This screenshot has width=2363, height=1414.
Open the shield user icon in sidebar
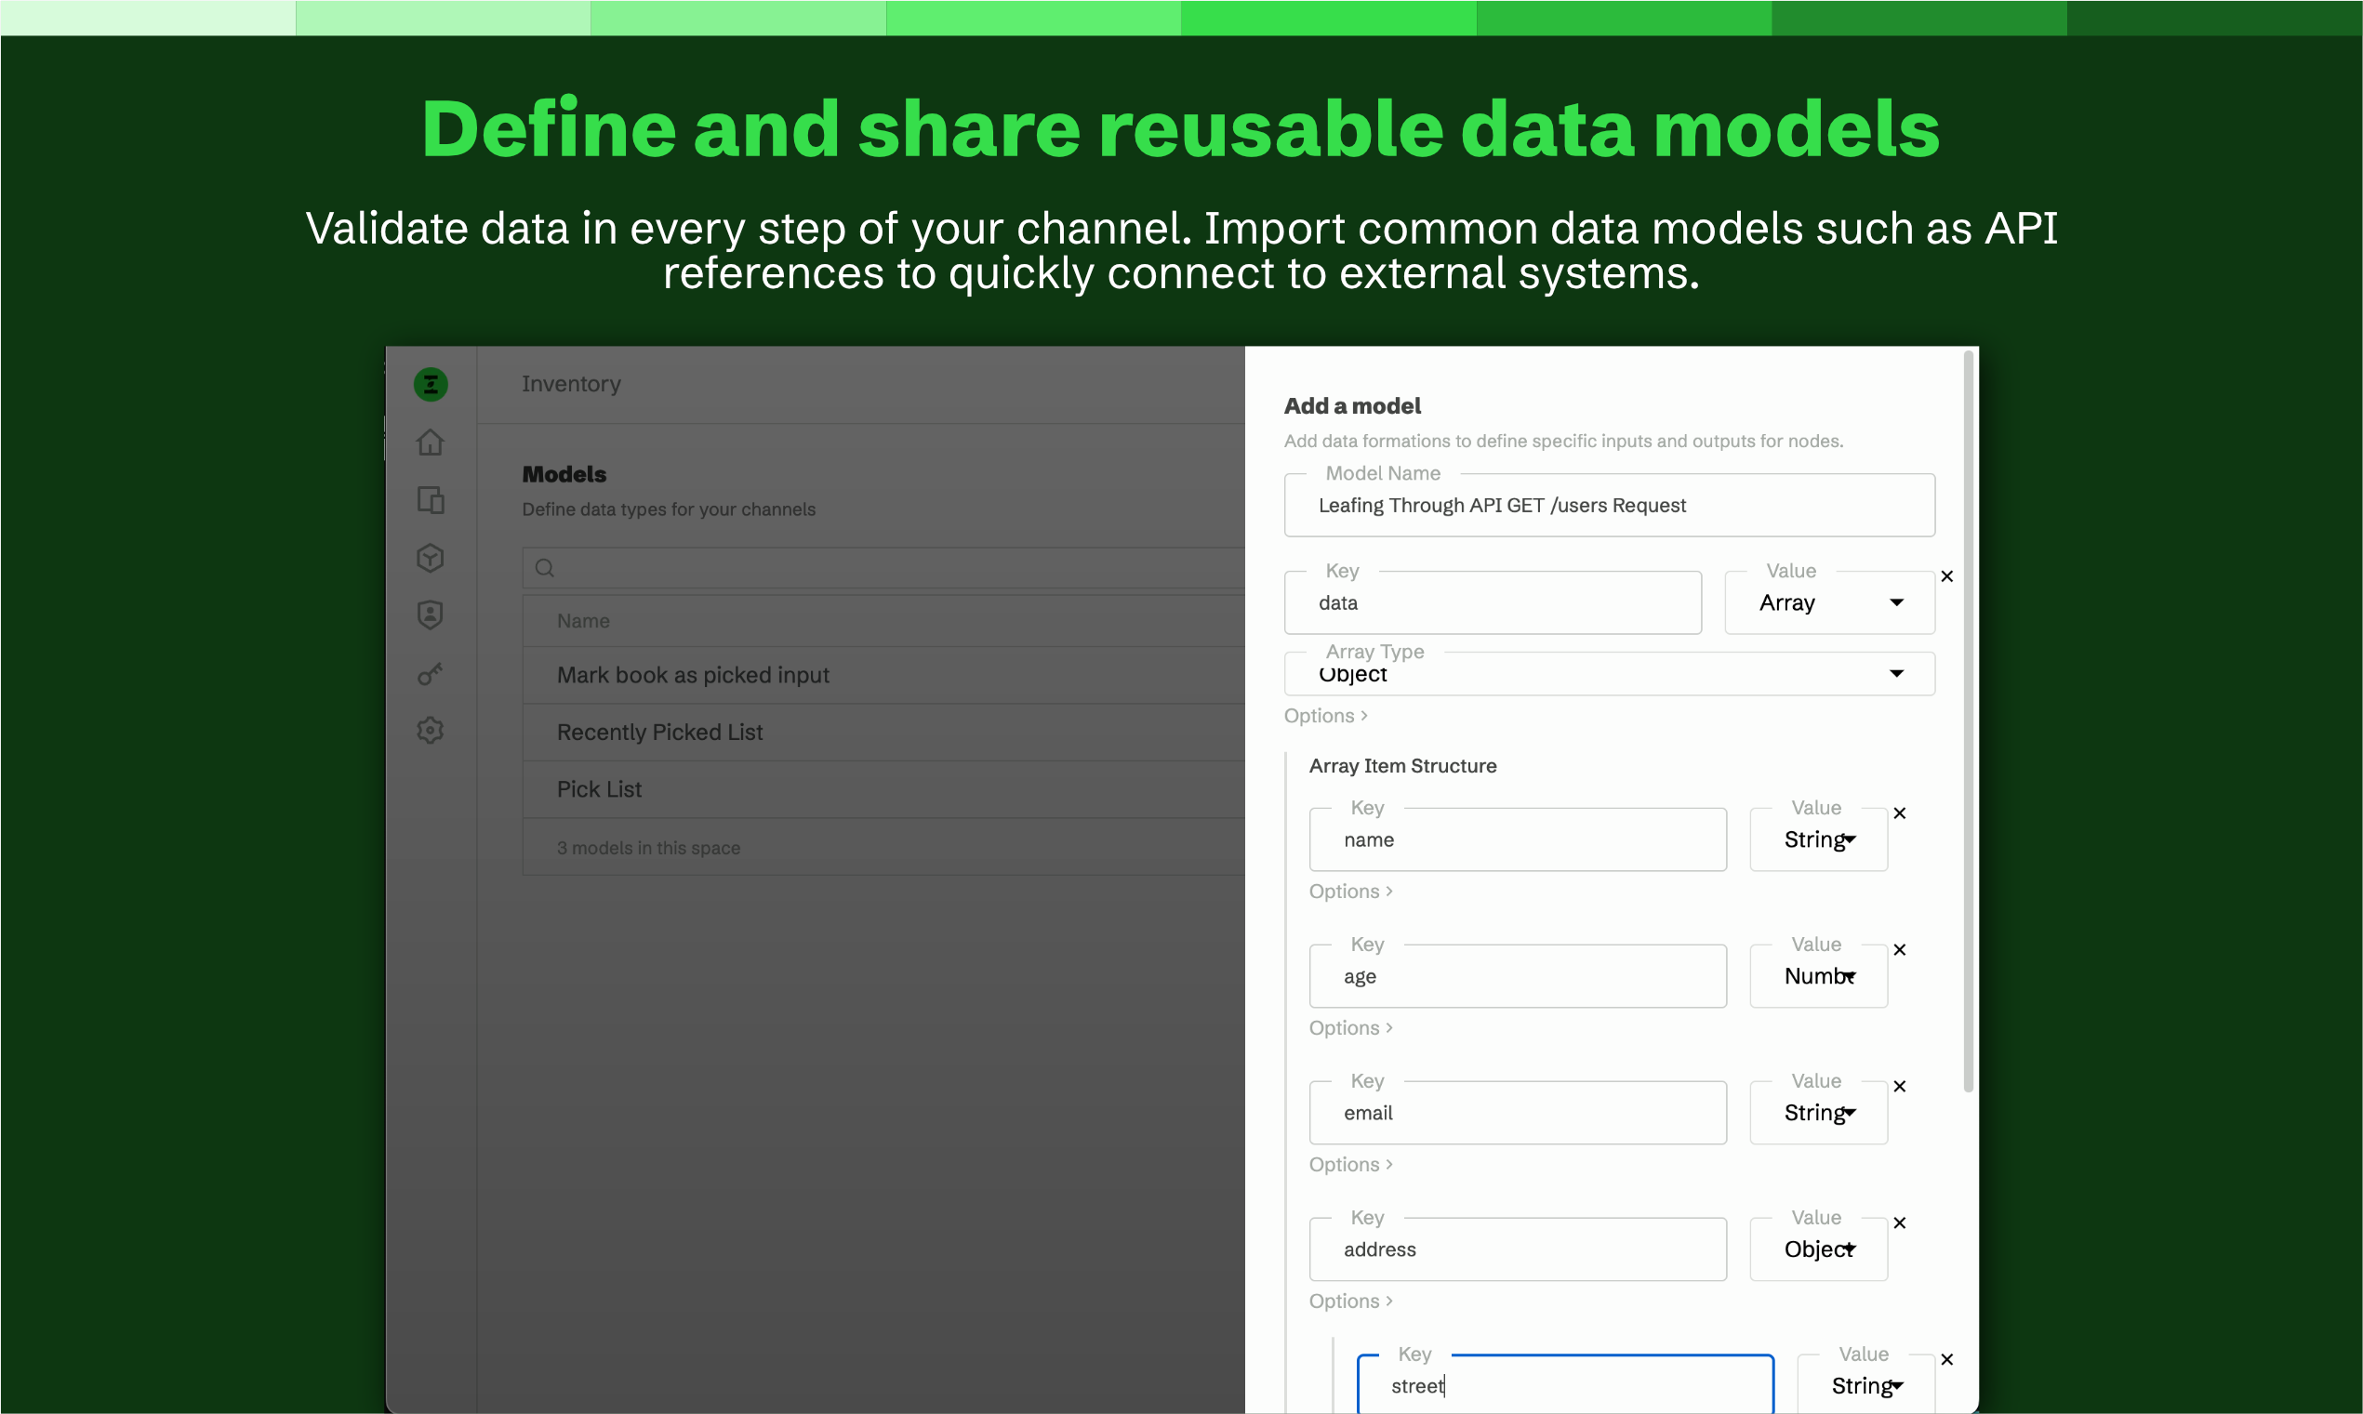(431, 614)
